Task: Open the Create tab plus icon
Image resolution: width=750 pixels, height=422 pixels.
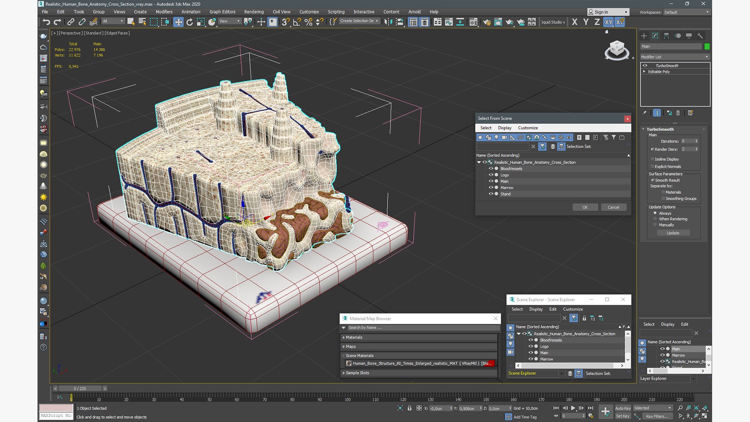Action: coord(644,36)
